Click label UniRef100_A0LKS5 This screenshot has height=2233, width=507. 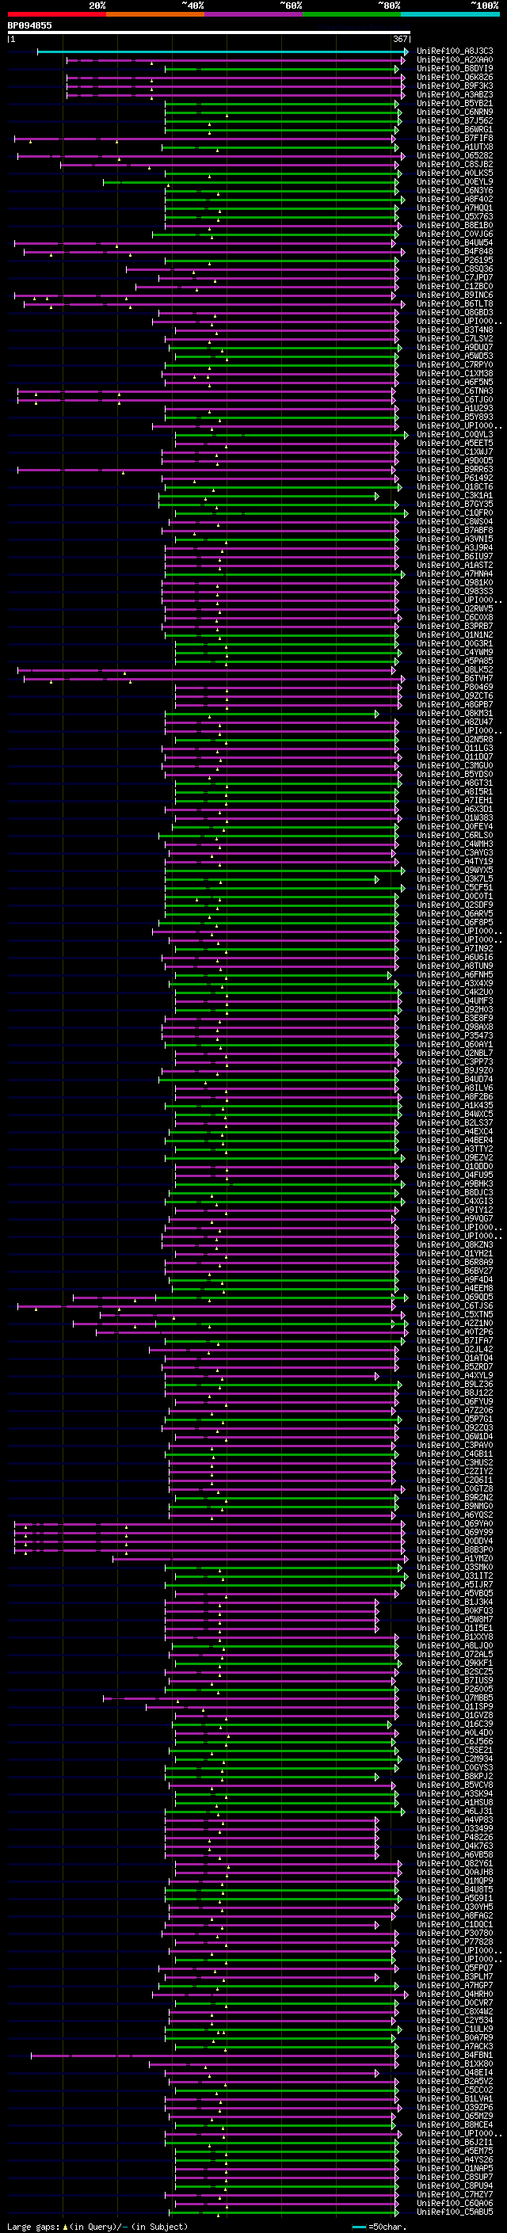455,173
